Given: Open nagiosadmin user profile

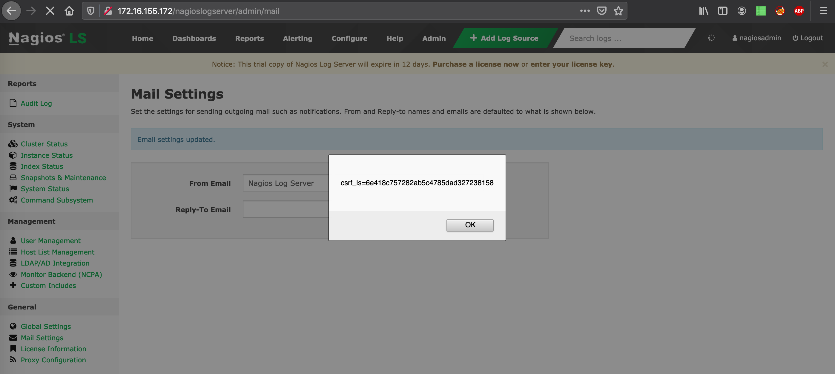Looking at the screenshot, I should click(756, 38).
